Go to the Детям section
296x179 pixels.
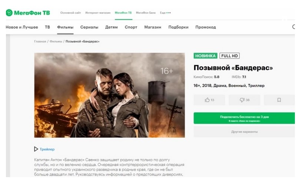[x=112, y=27]
